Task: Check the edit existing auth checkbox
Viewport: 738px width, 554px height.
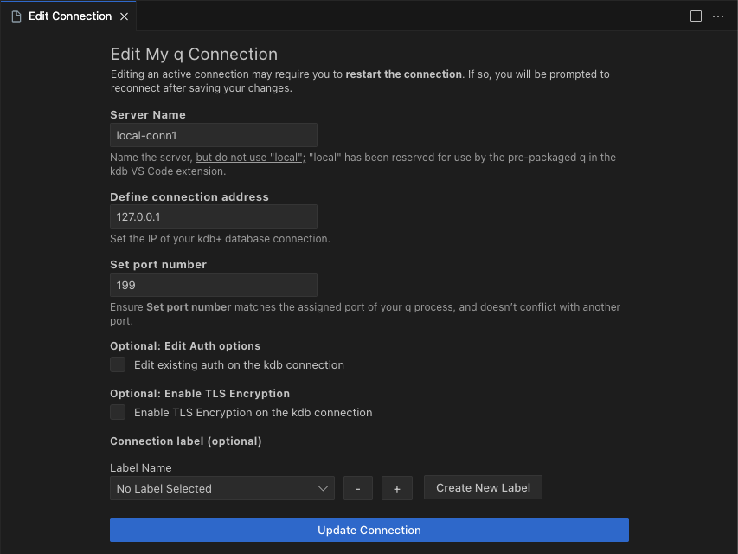Action: 117,364
